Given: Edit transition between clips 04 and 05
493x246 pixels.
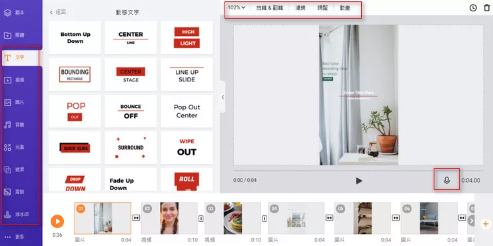Looking at the screenshot, I should (329, 218).
